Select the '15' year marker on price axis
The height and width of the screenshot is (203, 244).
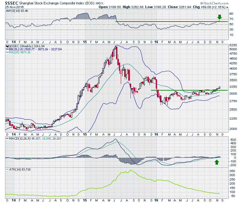click(85, 134)
